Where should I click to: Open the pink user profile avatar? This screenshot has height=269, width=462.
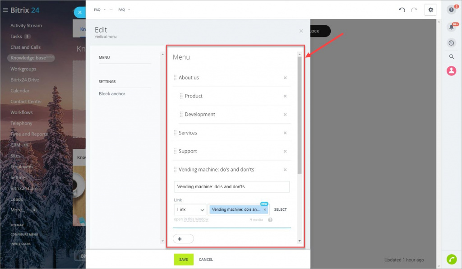(451, 71)
